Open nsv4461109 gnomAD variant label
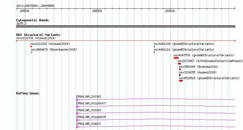 [184, 44]
